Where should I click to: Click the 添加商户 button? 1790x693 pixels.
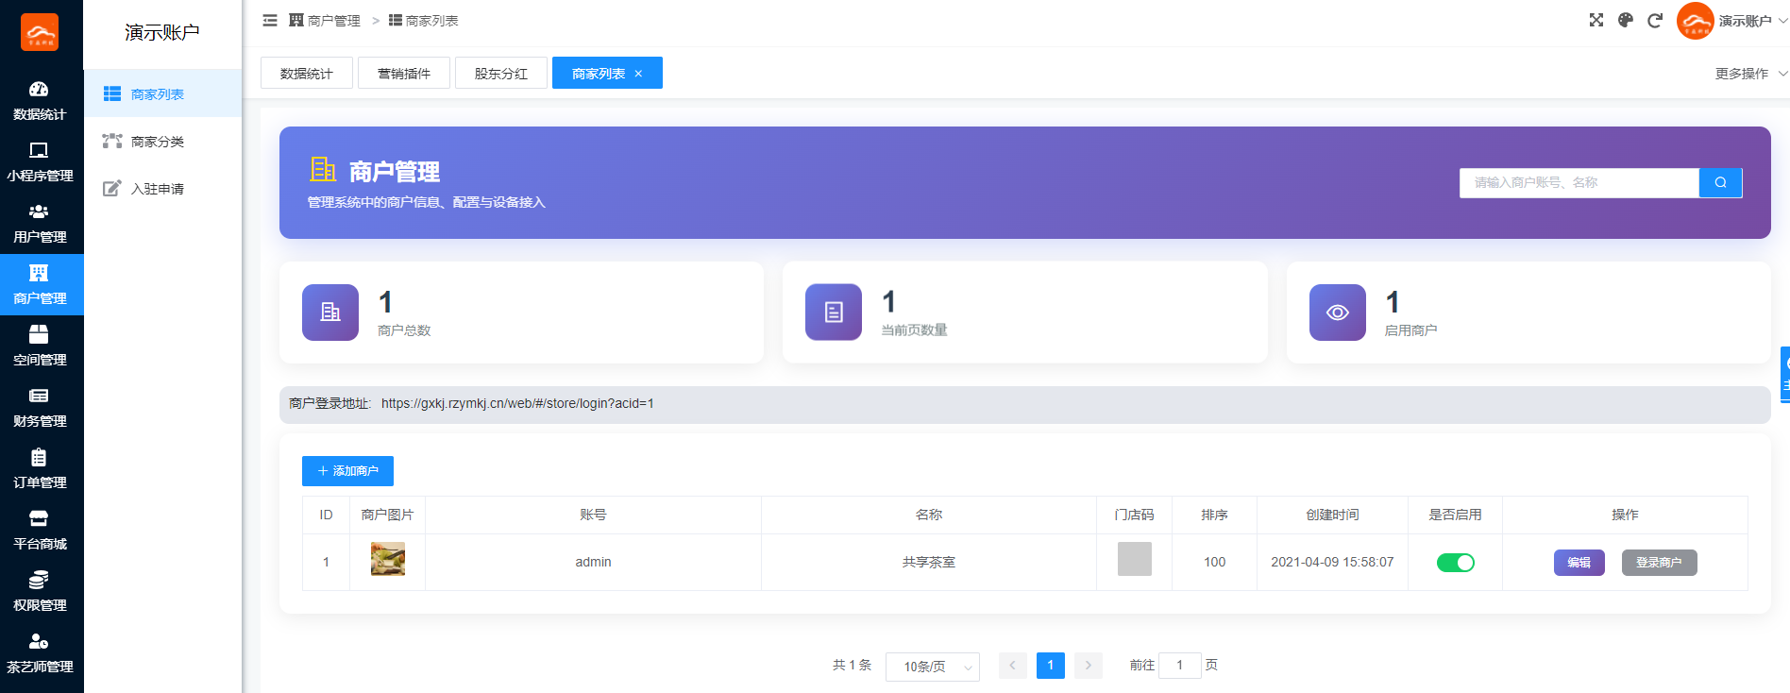(x=347, y=471)
